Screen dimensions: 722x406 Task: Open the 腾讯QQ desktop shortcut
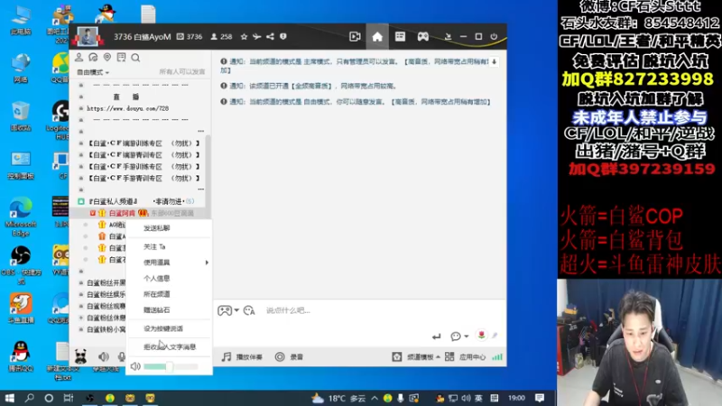[20, 356]
